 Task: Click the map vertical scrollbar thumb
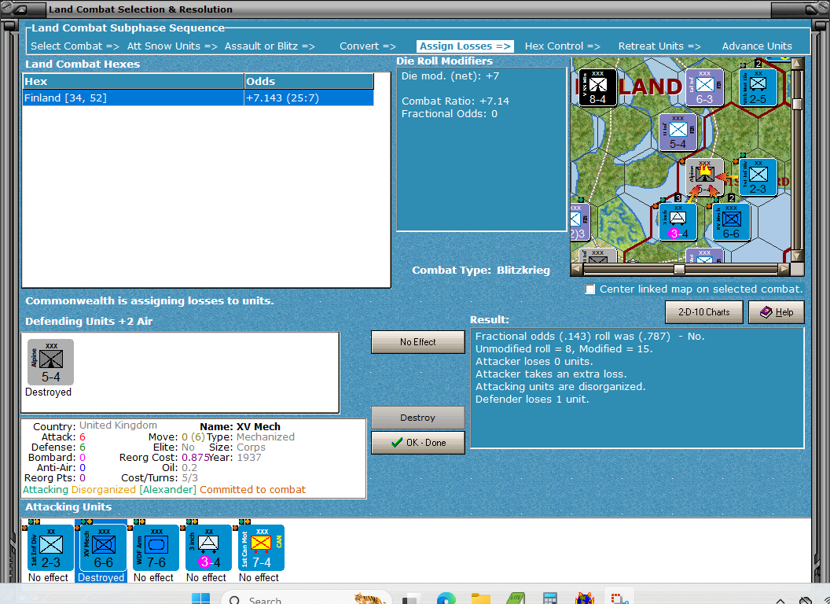[797, 104]
